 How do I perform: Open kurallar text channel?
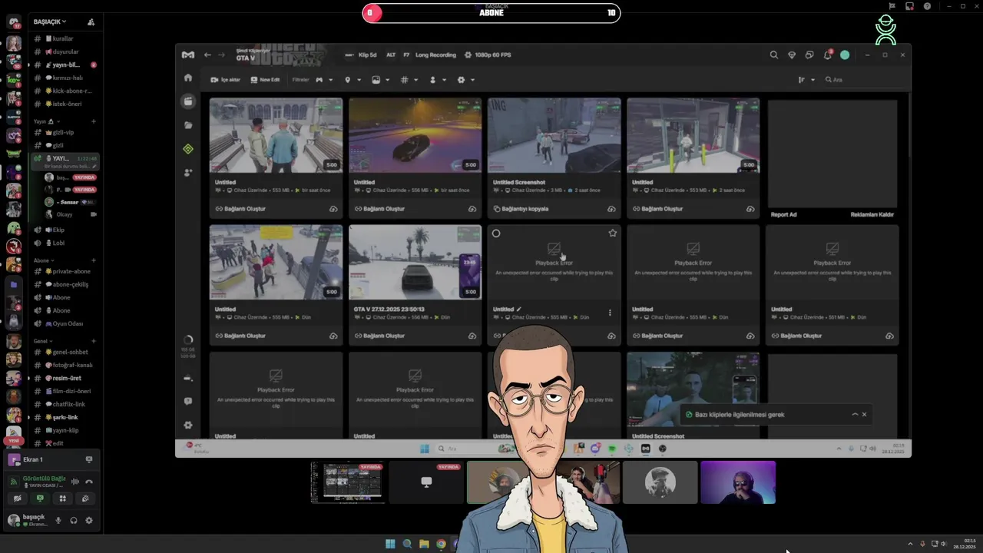pos(65,38)
